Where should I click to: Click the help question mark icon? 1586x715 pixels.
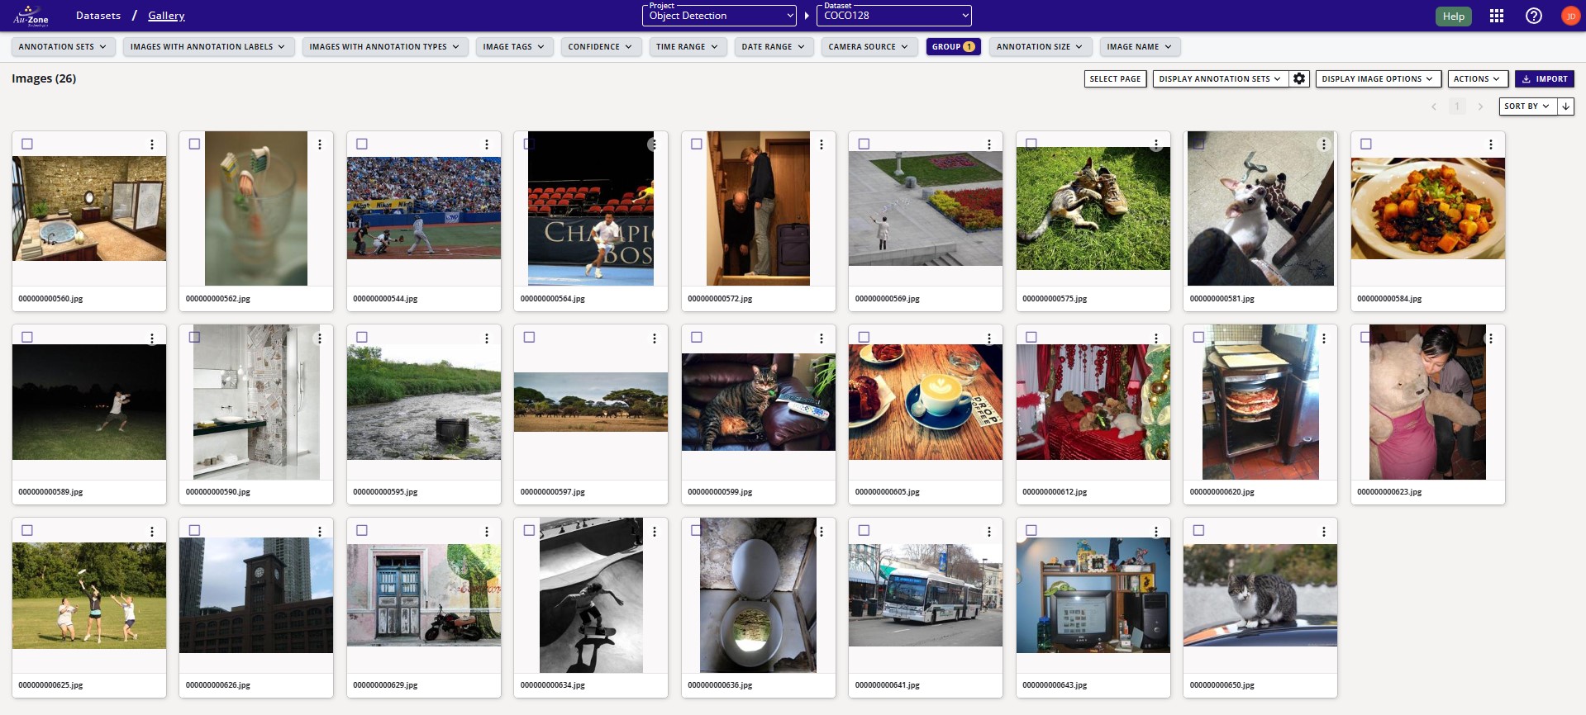(x=1533, y=16)
